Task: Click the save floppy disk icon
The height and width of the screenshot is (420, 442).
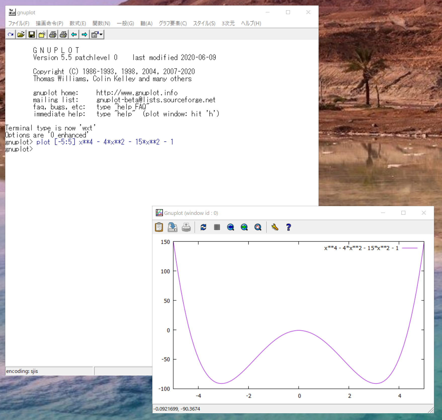Action: click(x=32, y=34)
